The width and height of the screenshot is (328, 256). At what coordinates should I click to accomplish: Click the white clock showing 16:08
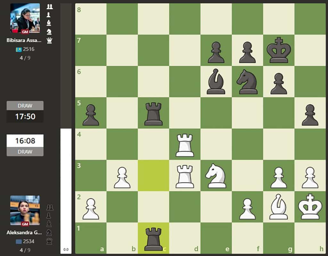[x=25, y=141]
